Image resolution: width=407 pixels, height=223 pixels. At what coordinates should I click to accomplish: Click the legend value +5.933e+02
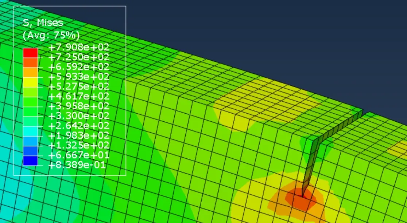pos(79,77)
